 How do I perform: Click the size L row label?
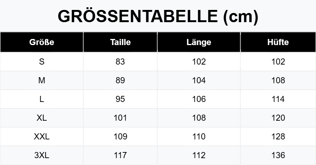point(42,99)
